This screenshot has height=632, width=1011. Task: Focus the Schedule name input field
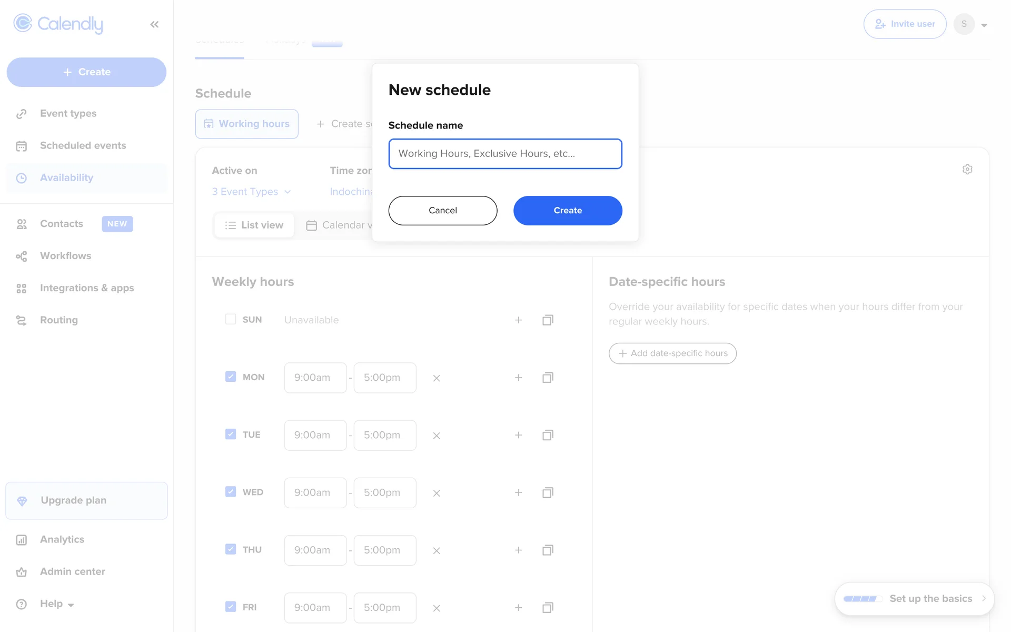(x=504, y=154)
